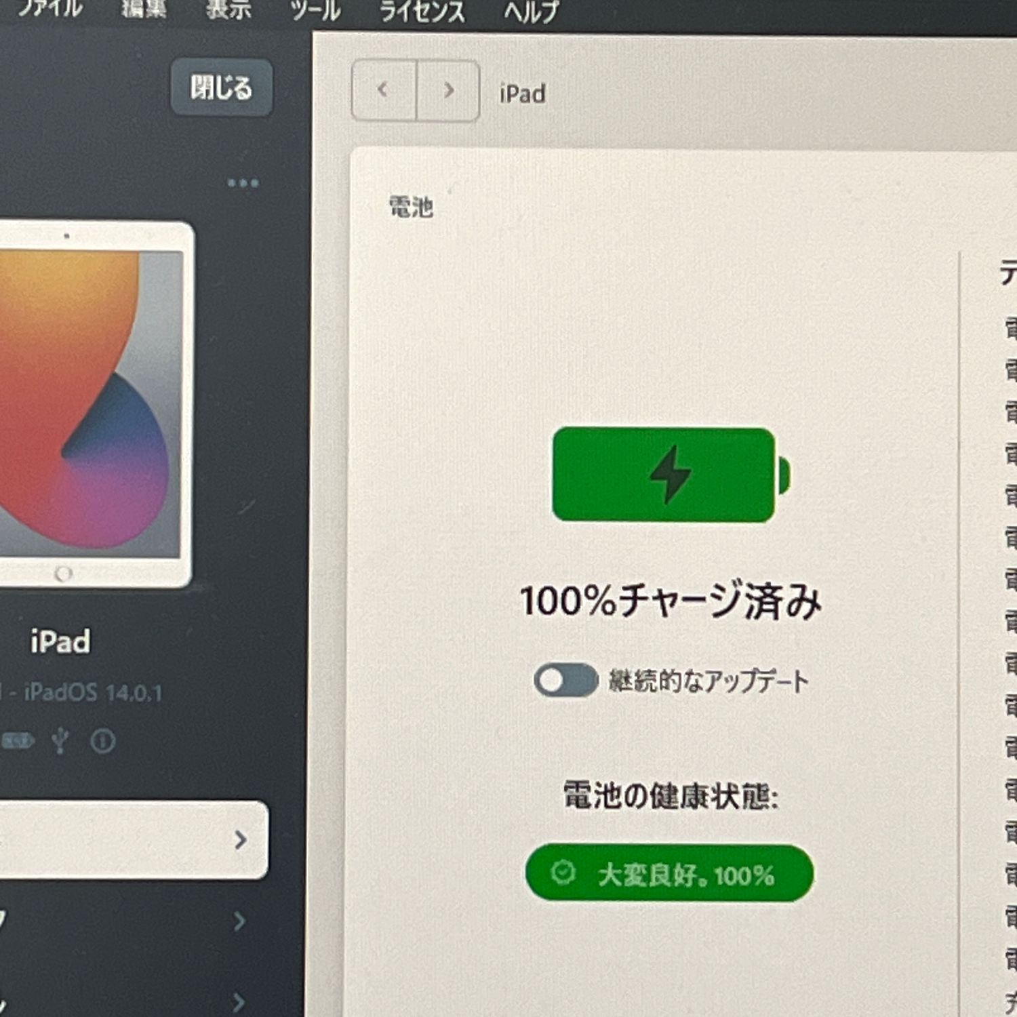Open the 表示 menu
The image size is (1017, 1017).
(228, 9)
